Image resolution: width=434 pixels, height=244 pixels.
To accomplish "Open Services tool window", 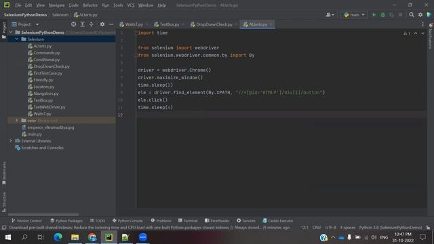I will 246,221.
